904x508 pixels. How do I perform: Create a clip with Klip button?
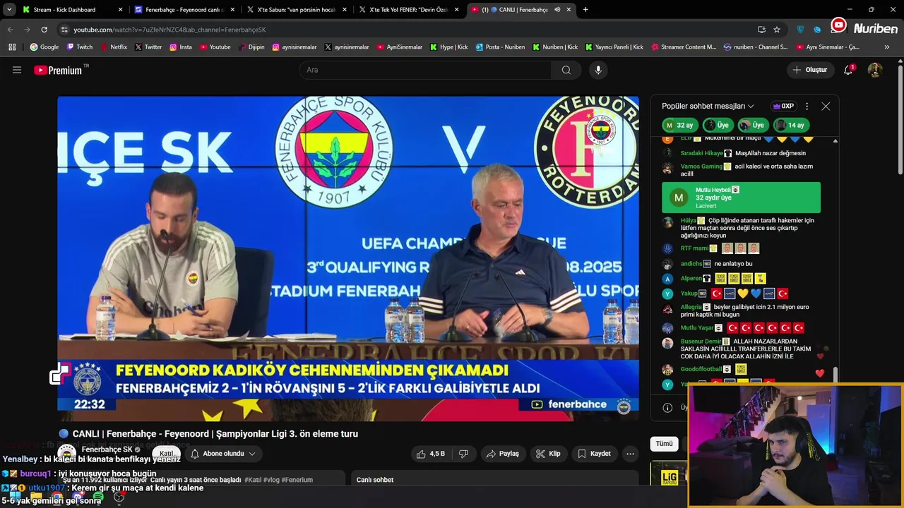tap(548, 454)
